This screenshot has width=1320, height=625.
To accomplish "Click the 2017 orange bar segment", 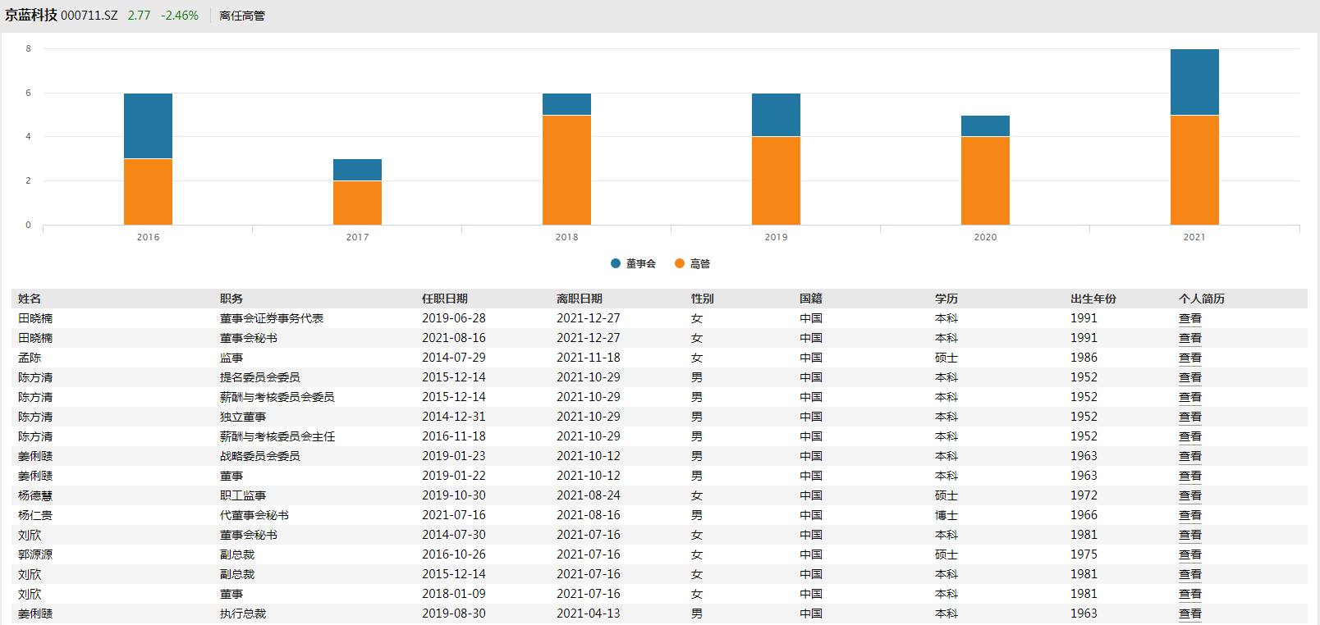I will [357, 203].
